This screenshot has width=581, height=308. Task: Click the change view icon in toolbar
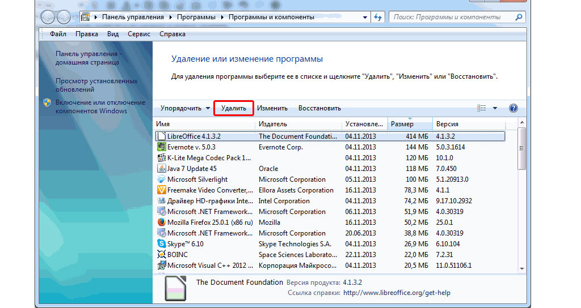[x=481, y=108]
